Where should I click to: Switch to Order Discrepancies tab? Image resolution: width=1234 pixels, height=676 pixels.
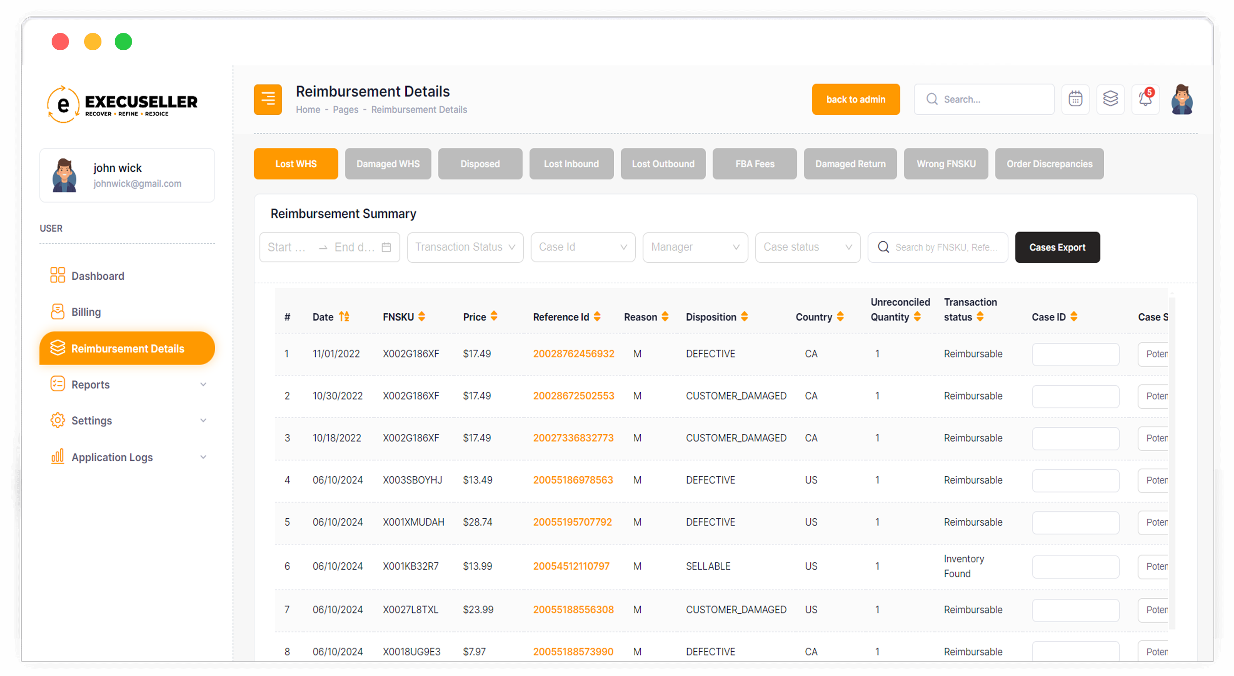point(1049,164)
